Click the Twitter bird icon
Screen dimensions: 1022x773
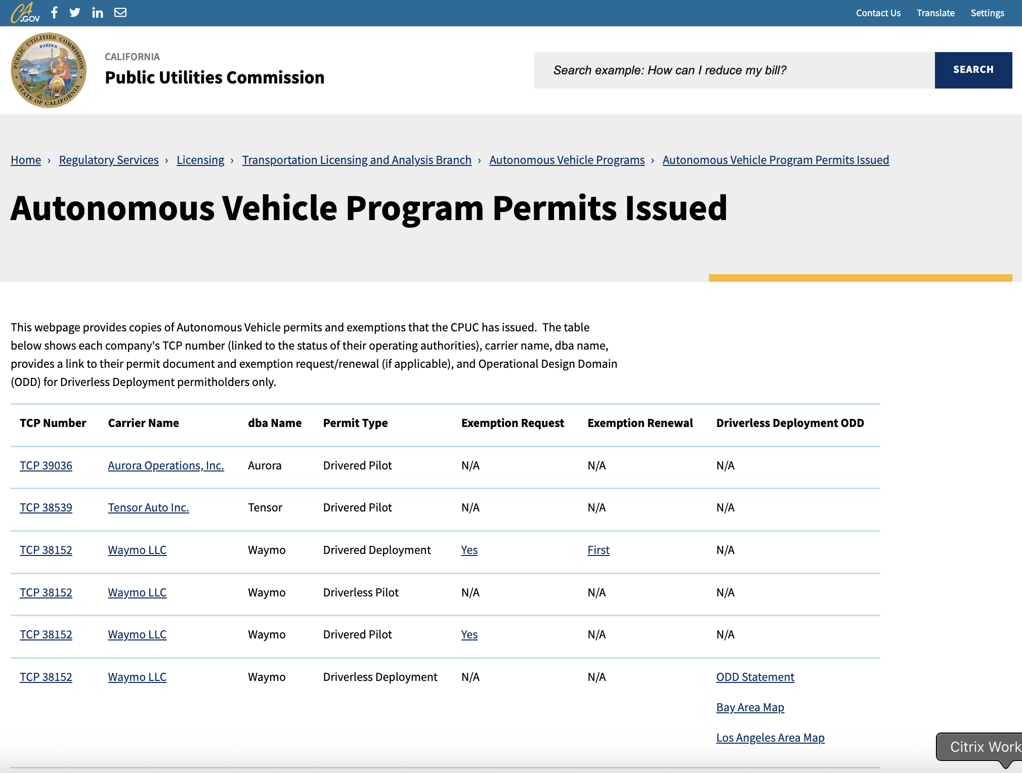(75, 13)
